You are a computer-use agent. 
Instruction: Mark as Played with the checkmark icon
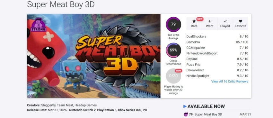point(225,21)
